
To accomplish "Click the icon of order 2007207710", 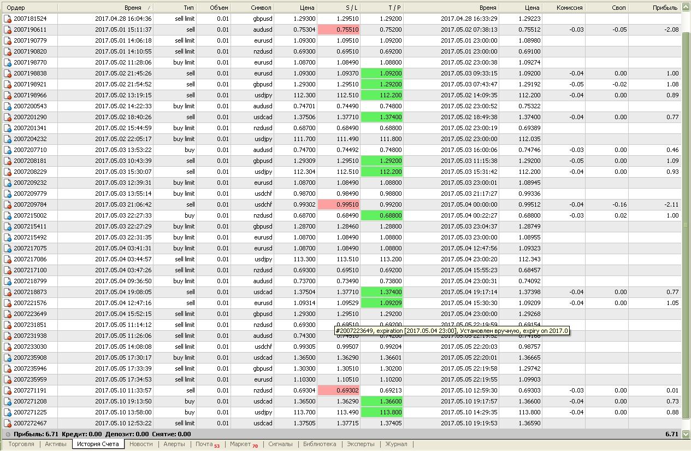I will click(8, 150).
